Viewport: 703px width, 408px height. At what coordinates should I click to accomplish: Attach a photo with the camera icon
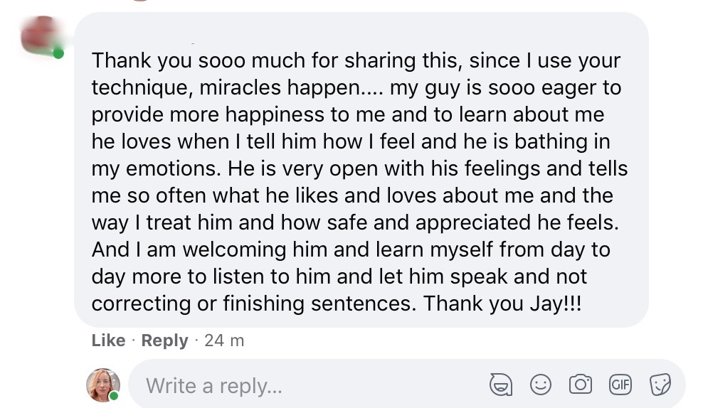(581, 385)
